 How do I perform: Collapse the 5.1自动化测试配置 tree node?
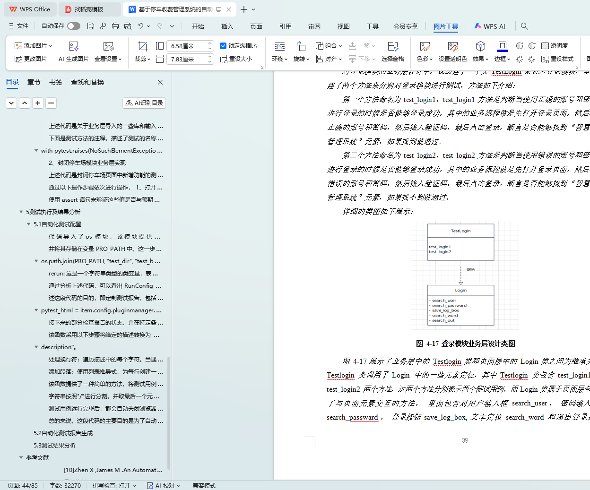(x=28, y=224)
